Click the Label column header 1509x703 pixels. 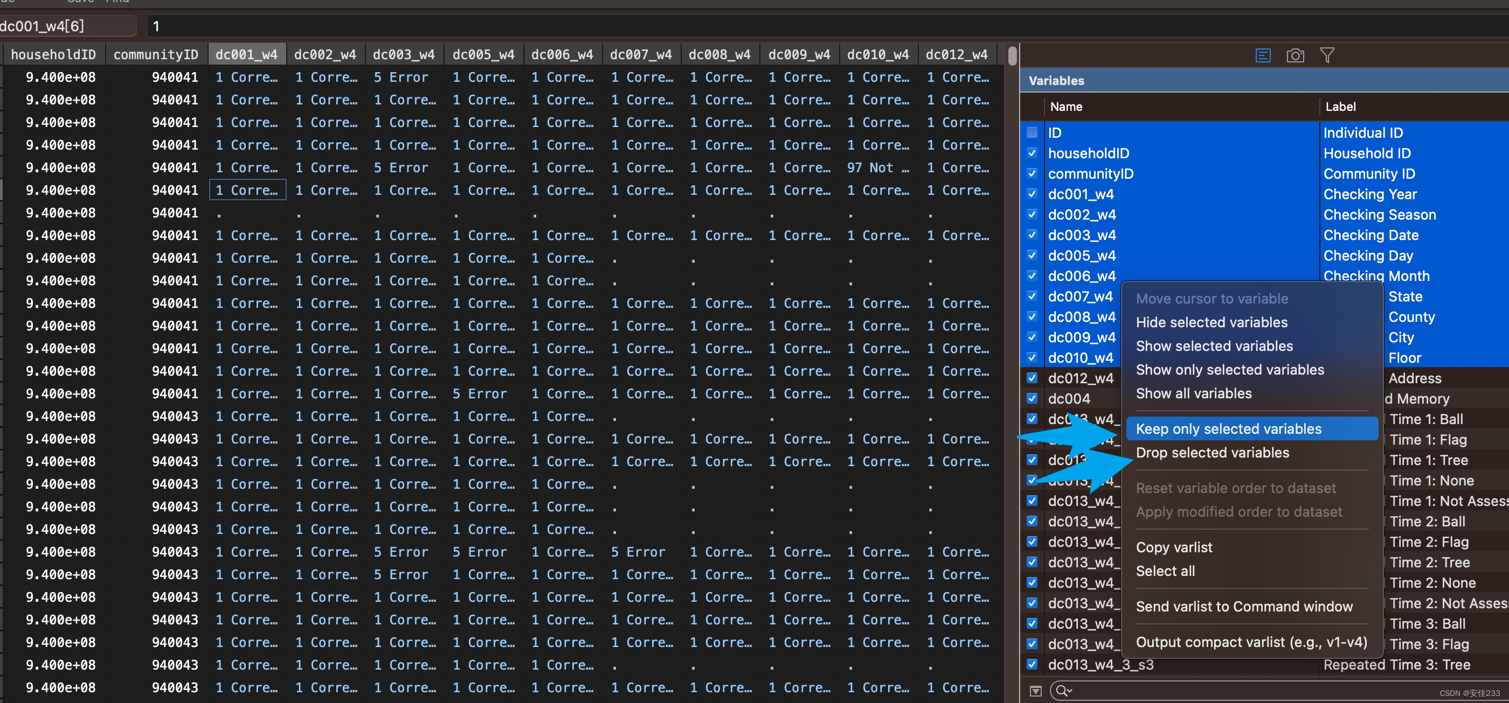pos(1340,107)
